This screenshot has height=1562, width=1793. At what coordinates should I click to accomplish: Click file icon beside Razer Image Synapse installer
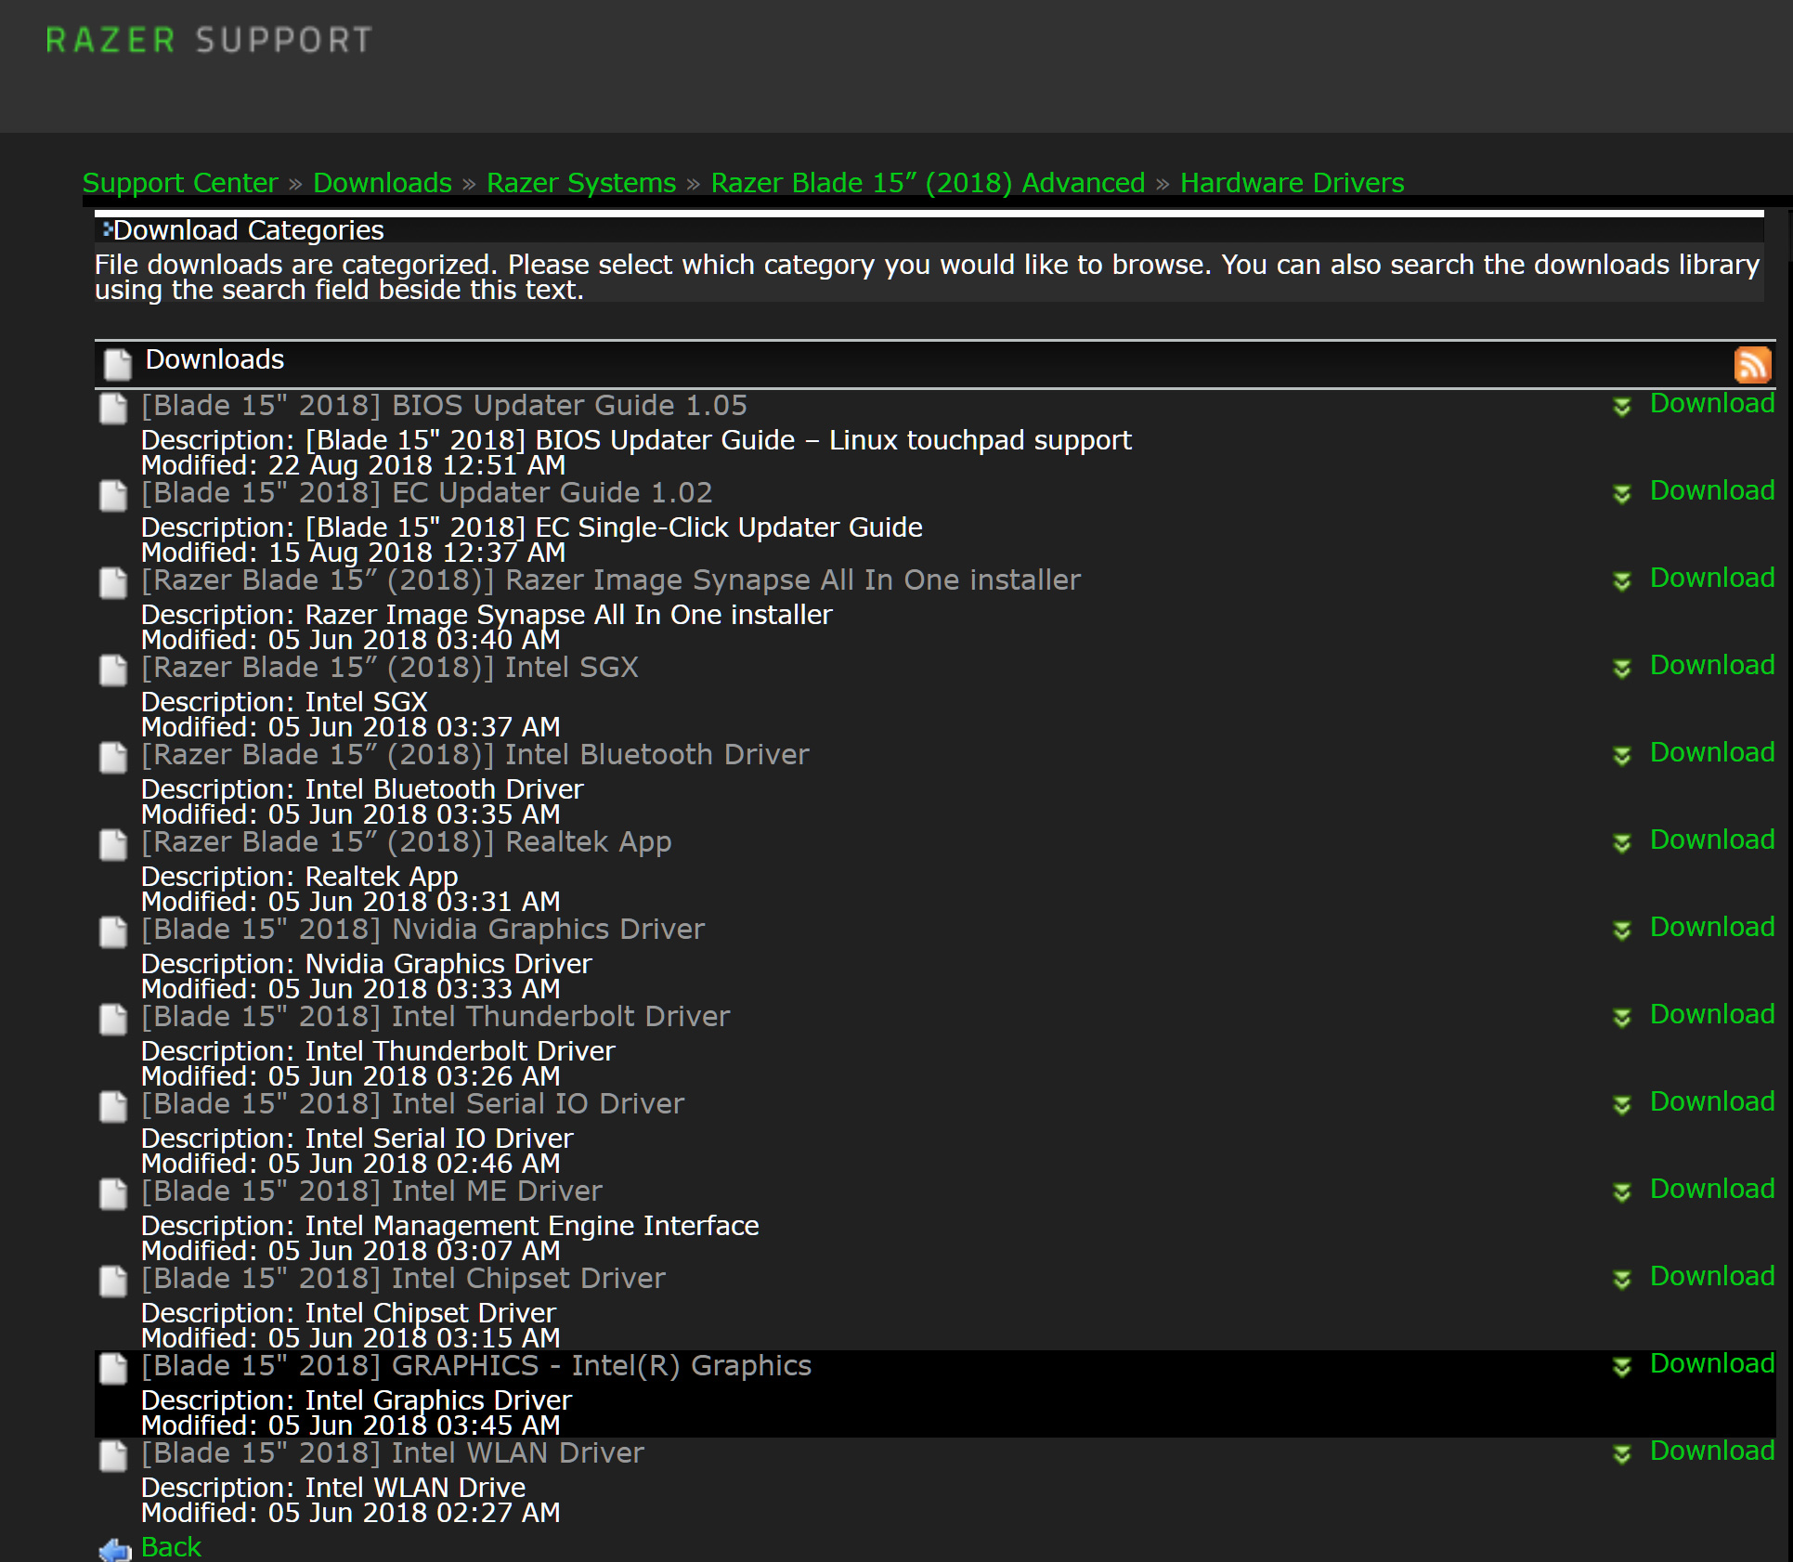click(113, 583)
